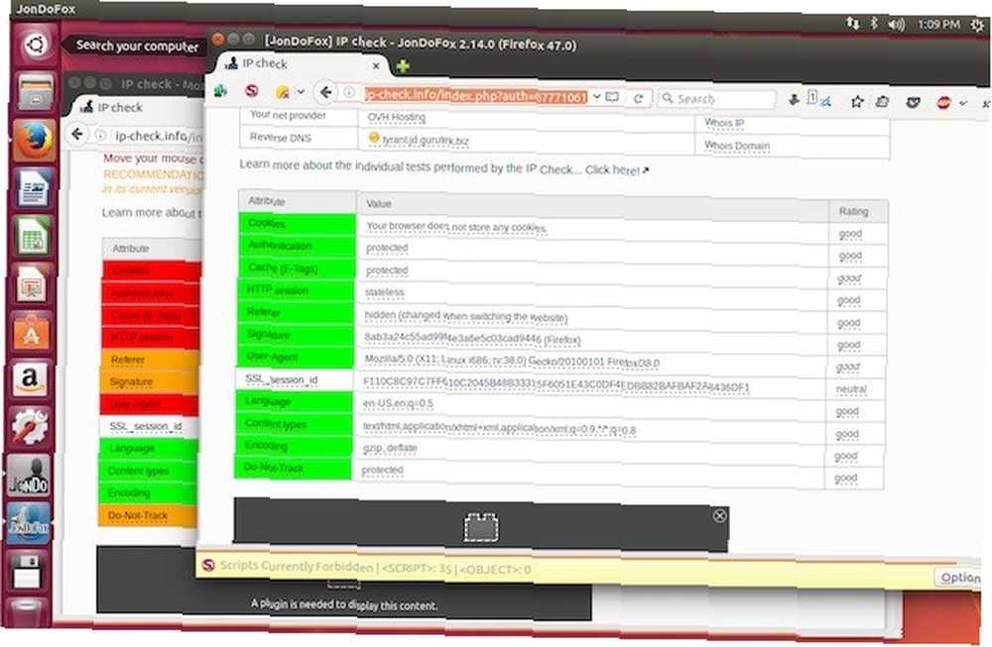Click green Language attribute in back window
Image resolution: width=992 pixels, height=647 pixels.
click(149, 449)
